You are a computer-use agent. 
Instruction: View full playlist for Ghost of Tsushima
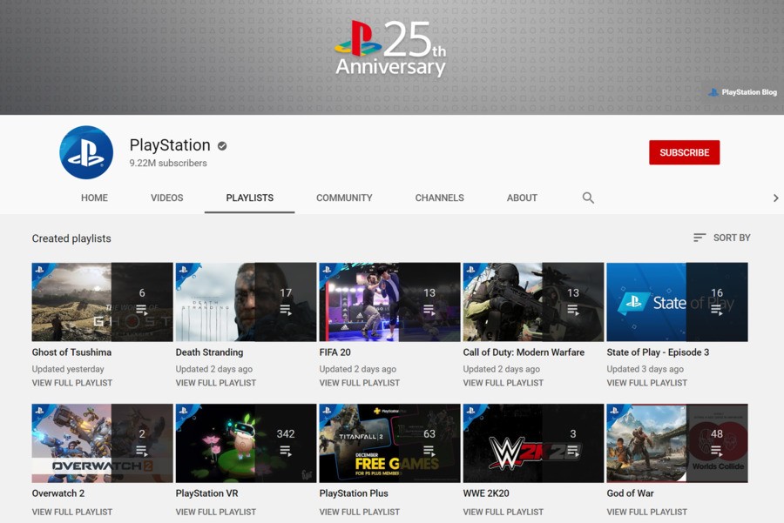(72, 383)
